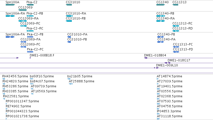The height and width of the screenshot is (120, 213).
Task: Click protein CG31010-PA
Action: pyautogui.click(x=77, y=34)
